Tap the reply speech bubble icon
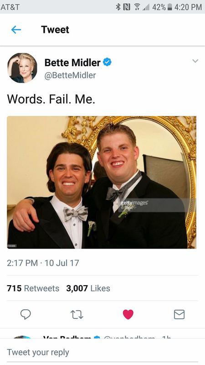 click(26, 314)
